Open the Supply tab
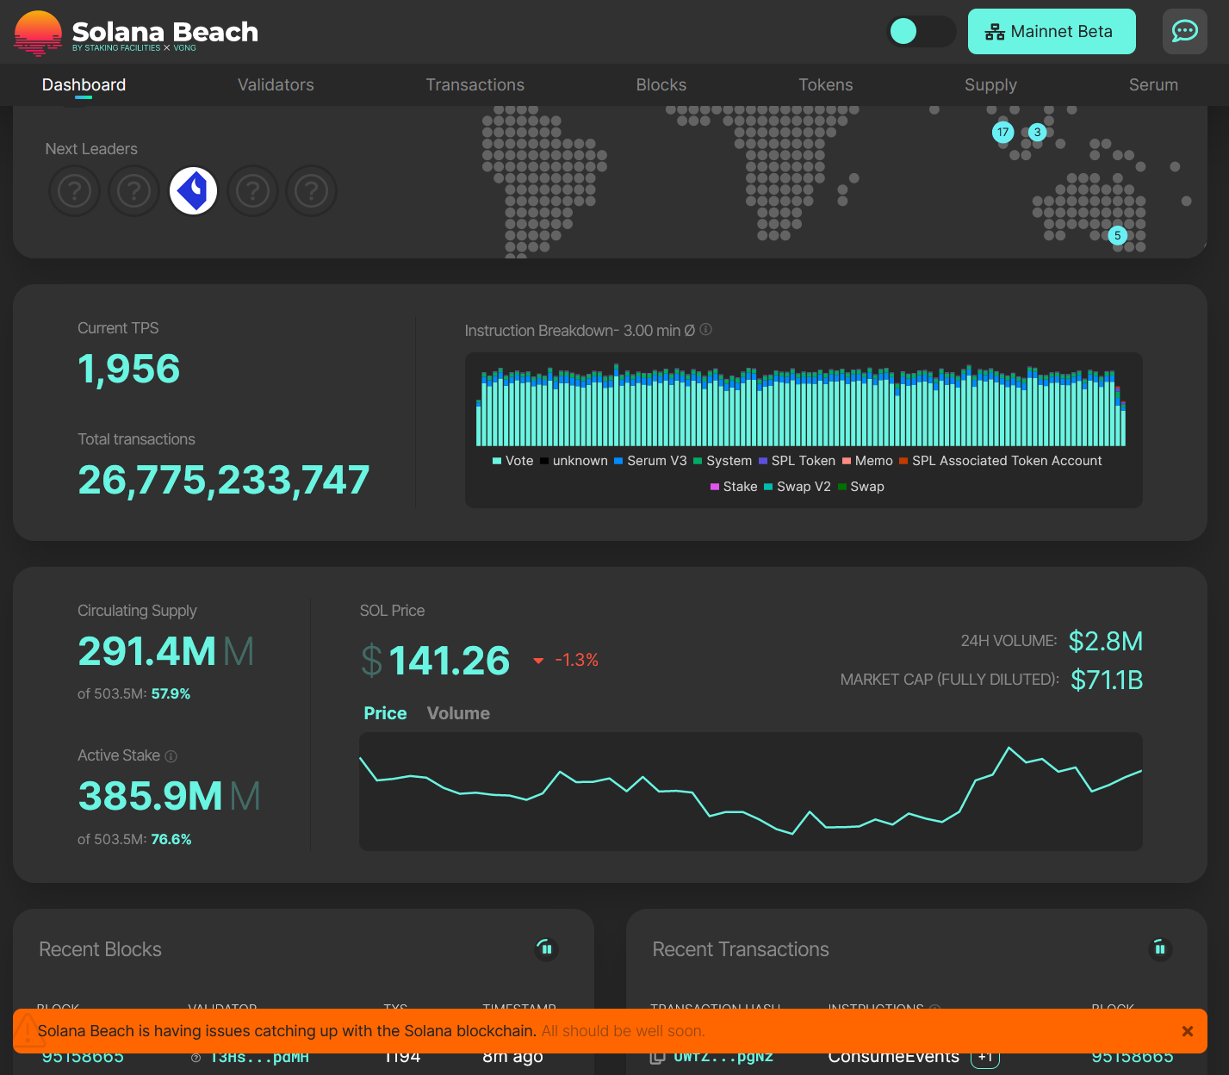This screenshot has width=1229, height=1075. tap(990, 84)
